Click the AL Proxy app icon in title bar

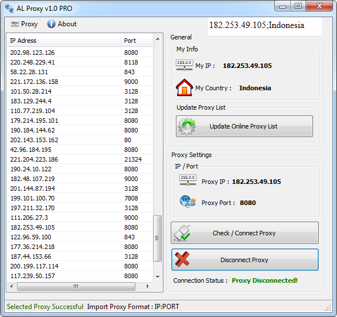[9, 8]
